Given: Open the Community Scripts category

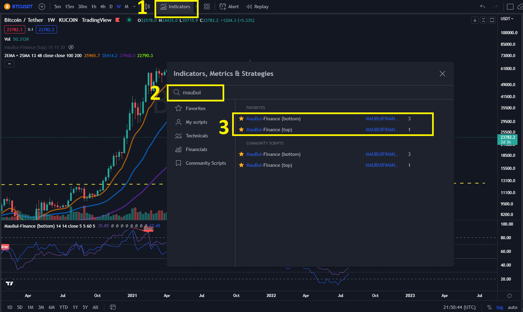Looking at the screenshot, I should 206,163.
